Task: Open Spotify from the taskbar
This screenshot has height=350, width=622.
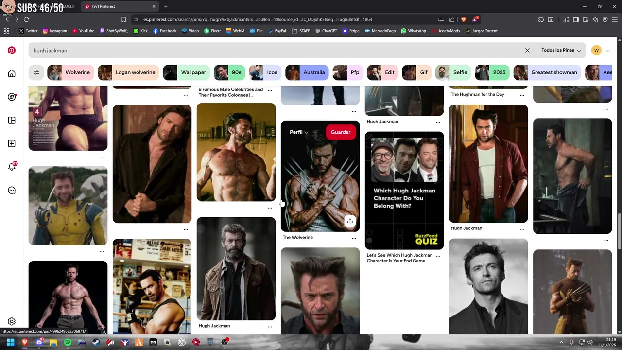Action: 68,342
